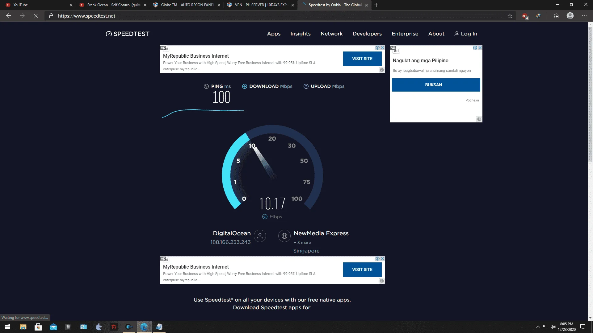Open the browser profile menu

pos(570,16)
